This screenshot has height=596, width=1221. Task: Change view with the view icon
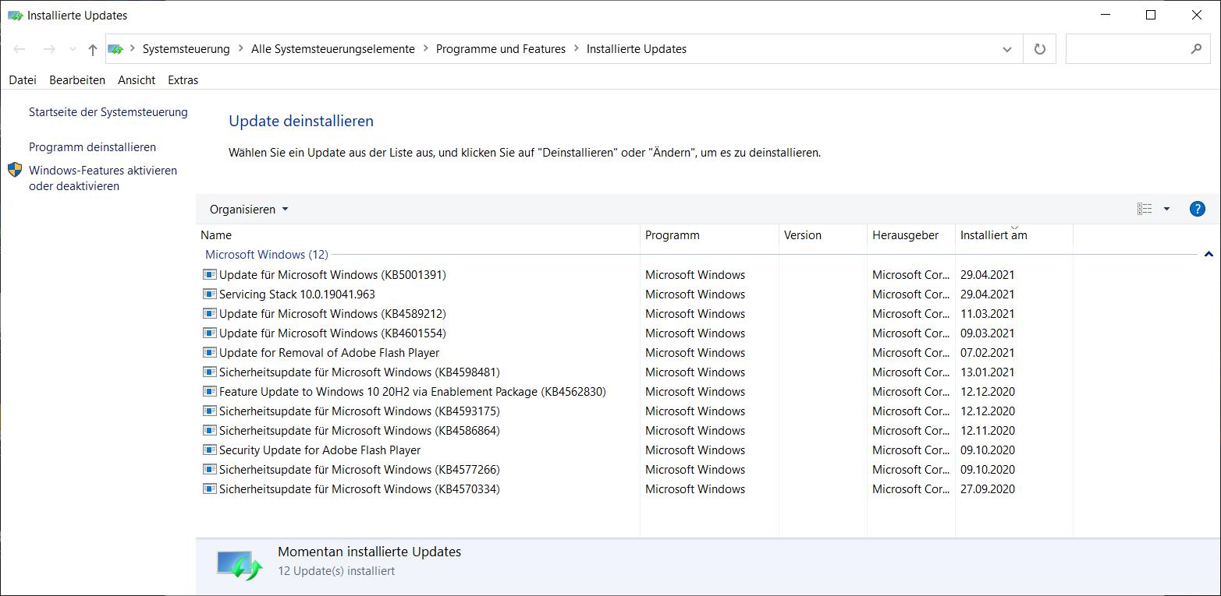coord(1145,209)
